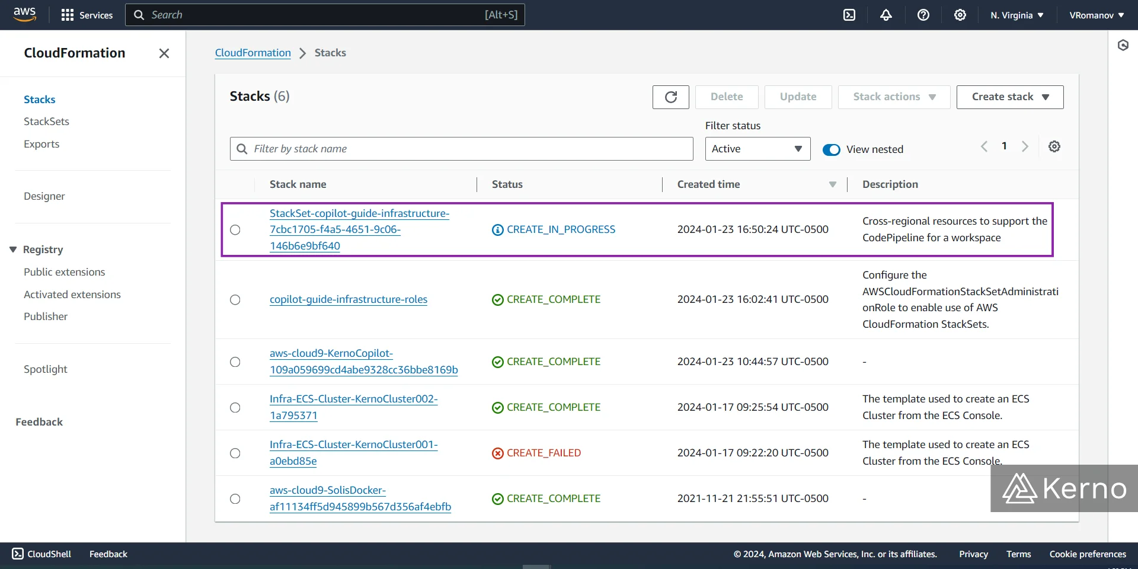Viewport: 1138px width, 569px height.
Task: Refresh the stacks list
Action: point(671,97)
